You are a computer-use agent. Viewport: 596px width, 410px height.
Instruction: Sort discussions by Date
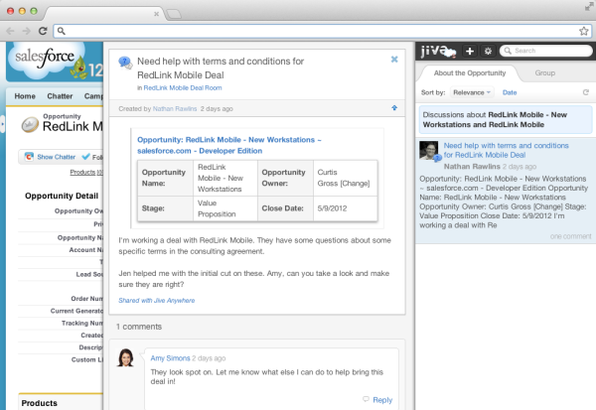coord(510,92)
